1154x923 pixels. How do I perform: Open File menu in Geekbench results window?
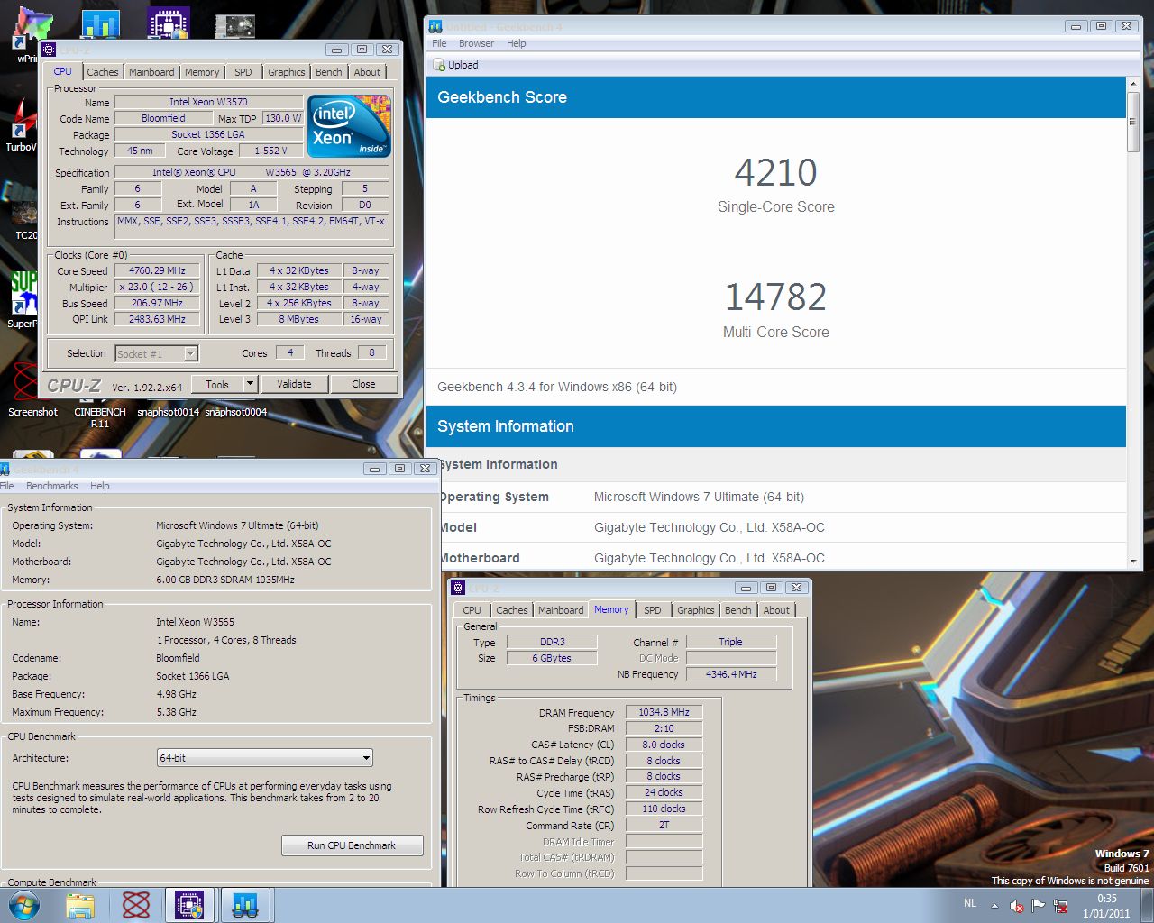439,43
